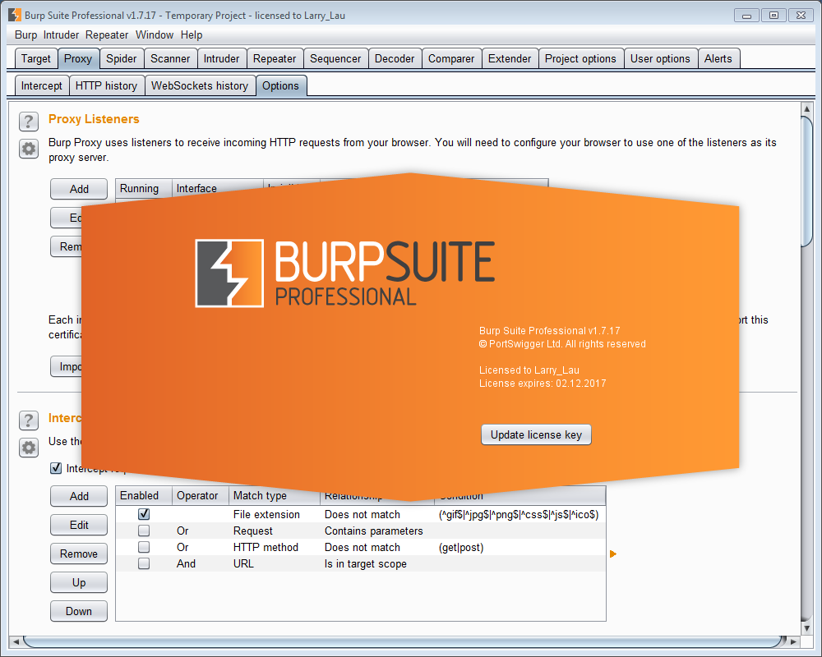Click the help icon next to Proxy Listeners
The height and width of the screenshot is (657, 822).
(x=29, y=122)
